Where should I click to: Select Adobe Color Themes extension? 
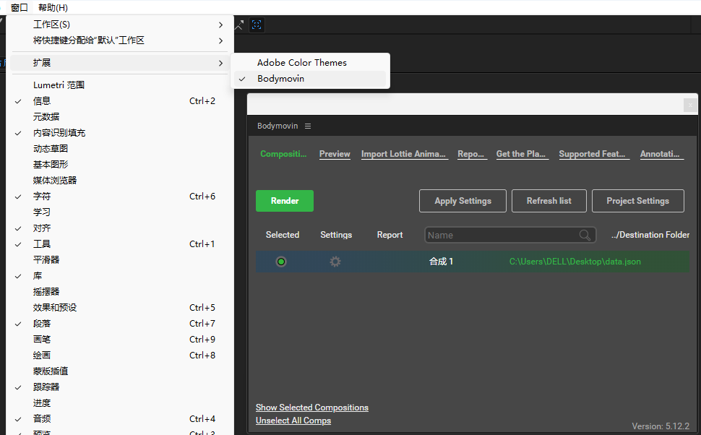[310, 63]
